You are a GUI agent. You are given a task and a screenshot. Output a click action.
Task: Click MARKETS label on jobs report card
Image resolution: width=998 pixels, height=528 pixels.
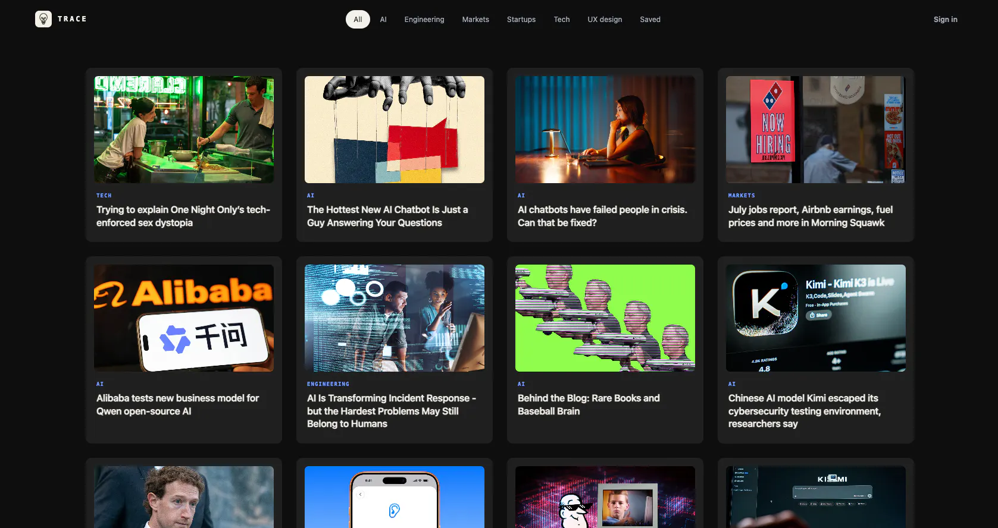click(x=742, y=196)
